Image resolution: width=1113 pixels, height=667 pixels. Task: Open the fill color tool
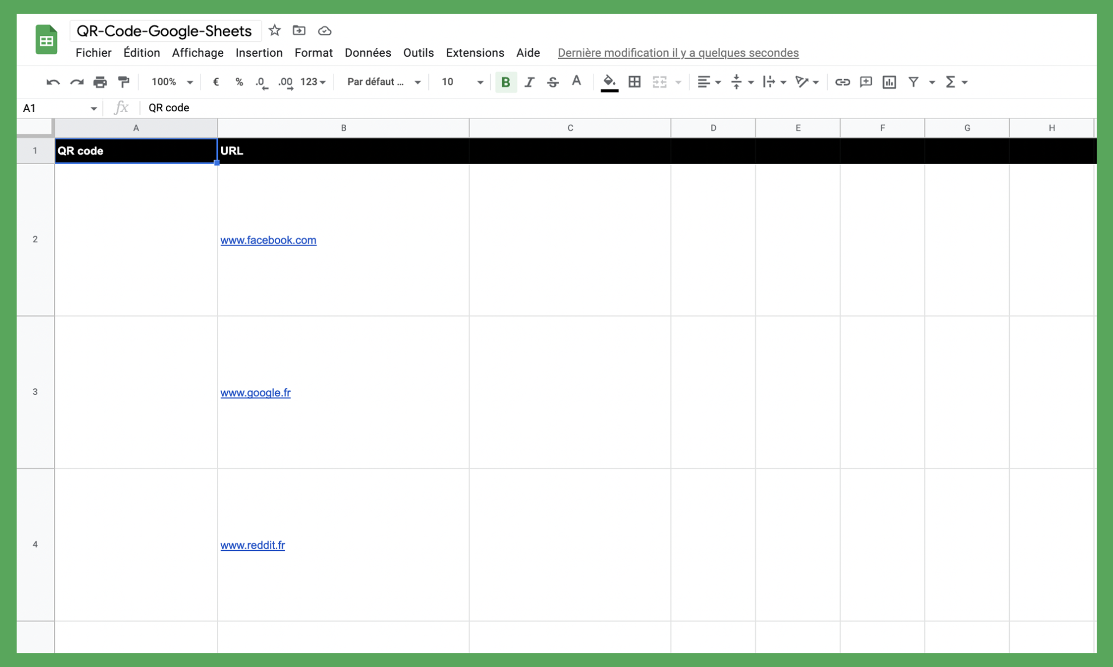coord(609,82)
